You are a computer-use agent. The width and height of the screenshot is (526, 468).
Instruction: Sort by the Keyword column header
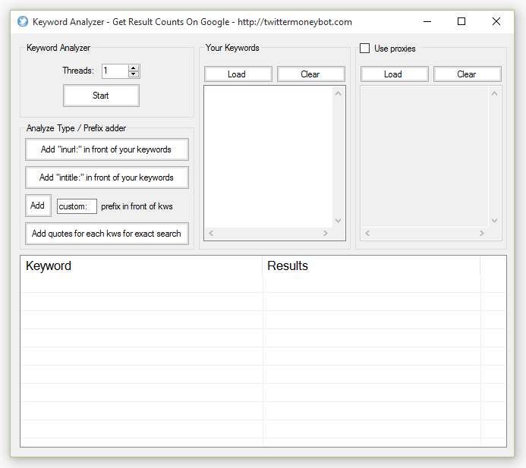pos(142,265)
